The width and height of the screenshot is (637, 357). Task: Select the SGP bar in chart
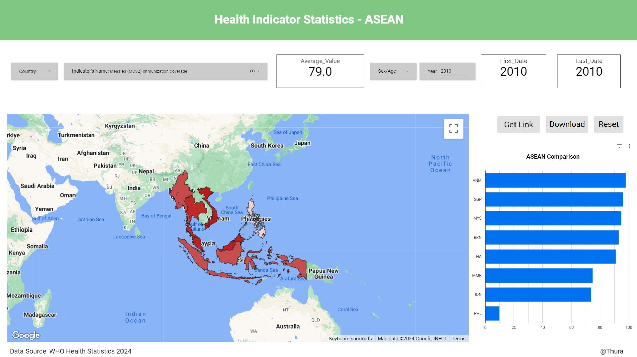[x=554, y=199]
